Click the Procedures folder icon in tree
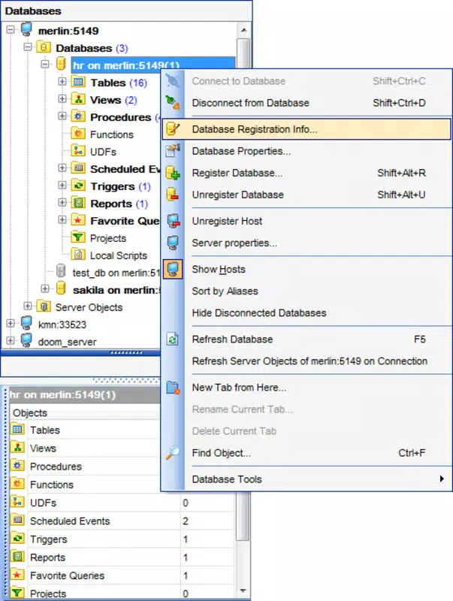 [x=78, y=116]
